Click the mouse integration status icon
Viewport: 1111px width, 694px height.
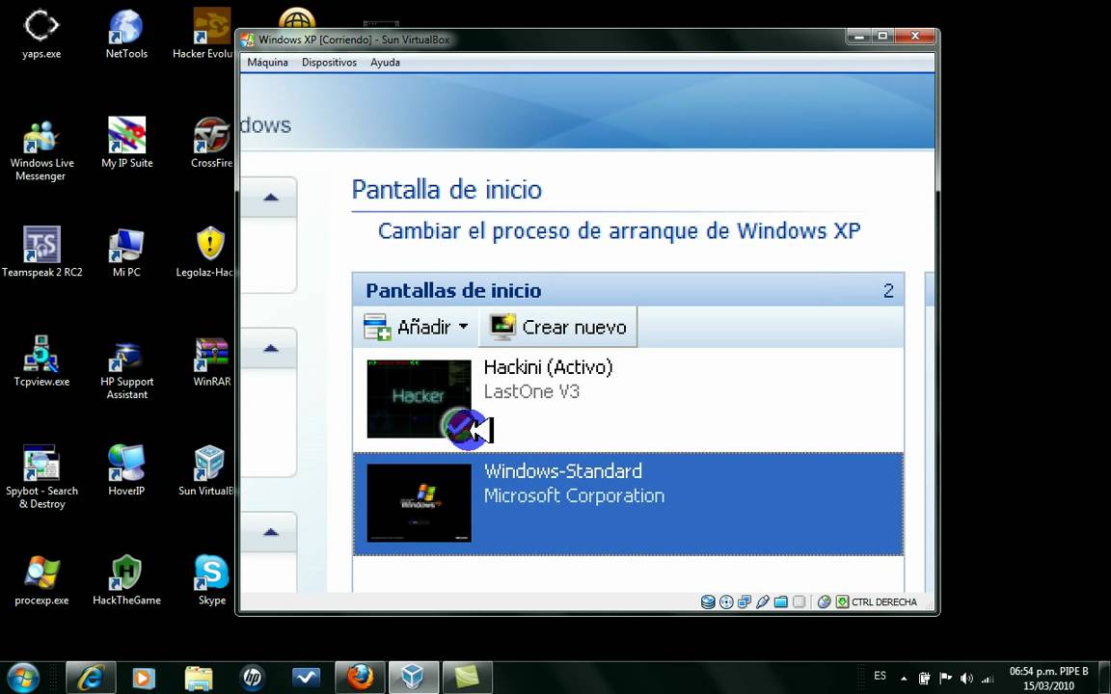point(824,601)
